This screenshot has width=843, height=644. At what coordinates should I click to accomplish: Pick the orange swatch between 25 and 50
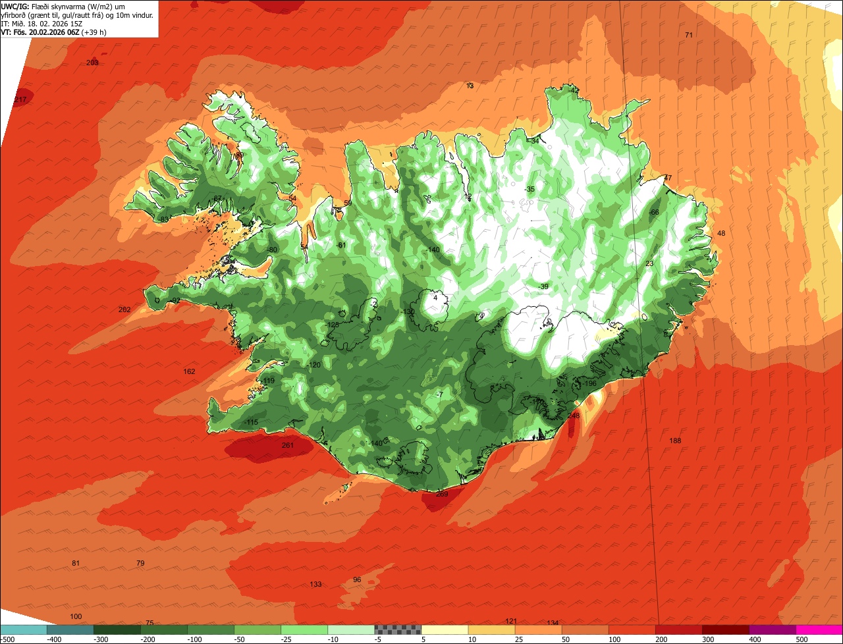(538, 630)
